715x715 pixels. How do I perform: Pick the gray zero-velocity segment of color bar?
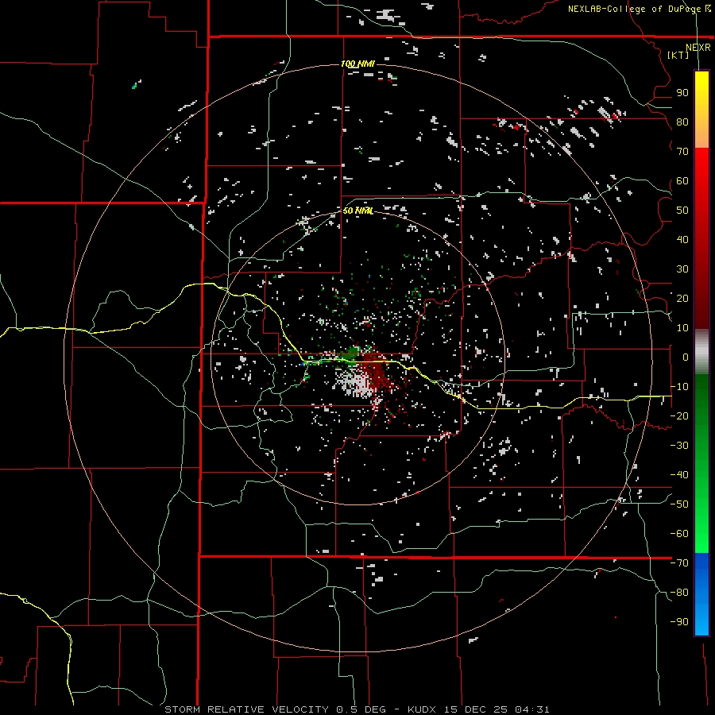click(x=701, y=352)
